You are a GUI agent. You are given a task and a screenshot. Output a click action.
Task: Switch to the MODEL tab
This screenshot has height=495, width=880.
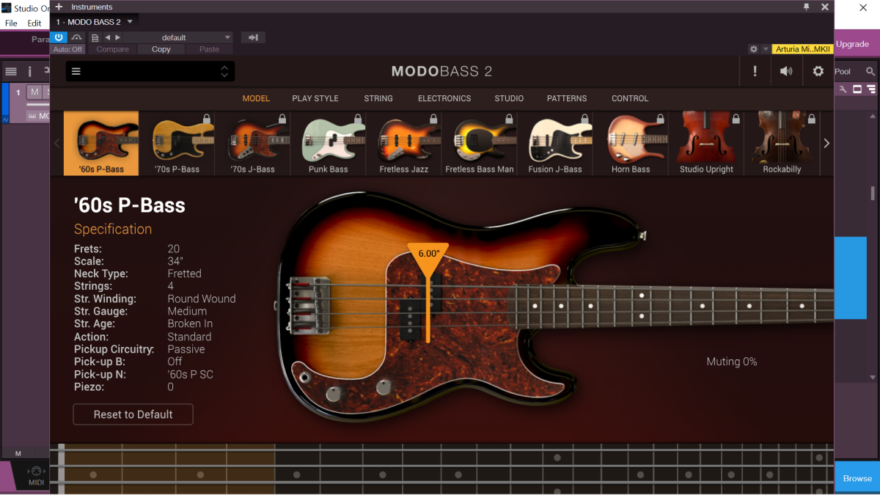point(256,98)
